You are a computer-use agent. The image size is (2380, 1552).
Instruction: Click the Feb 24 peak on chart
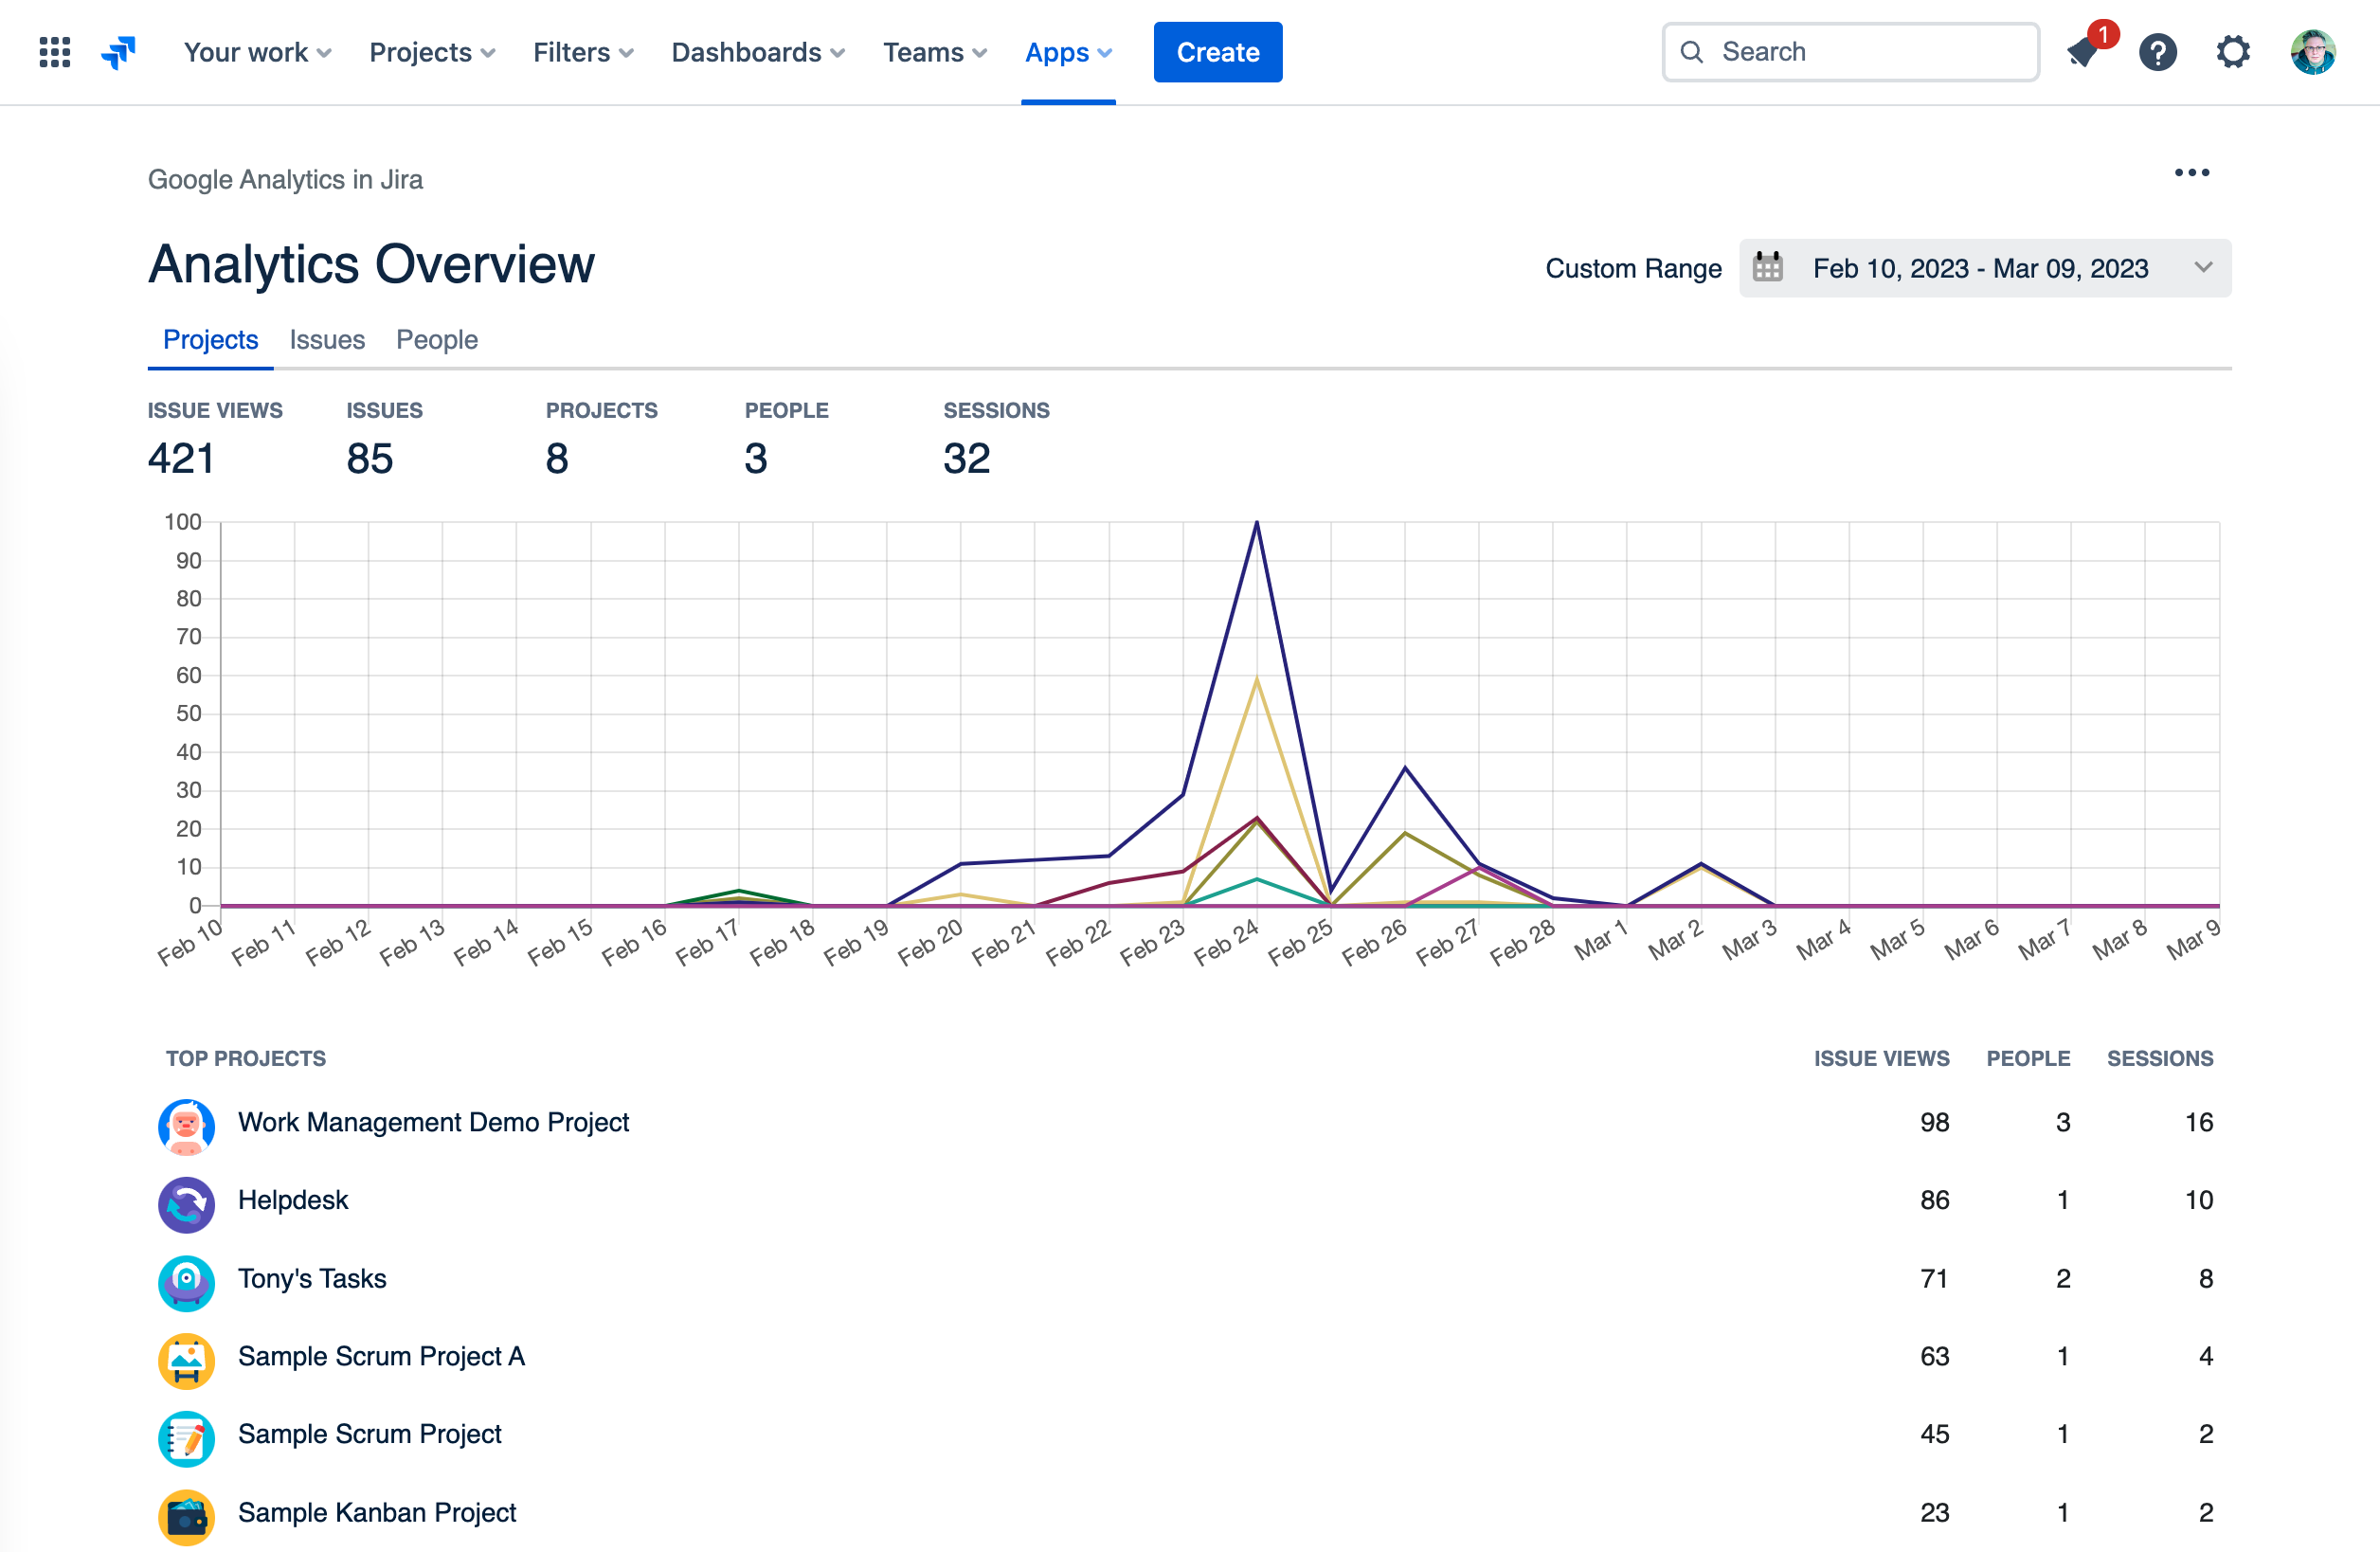tap(1256, 523)
